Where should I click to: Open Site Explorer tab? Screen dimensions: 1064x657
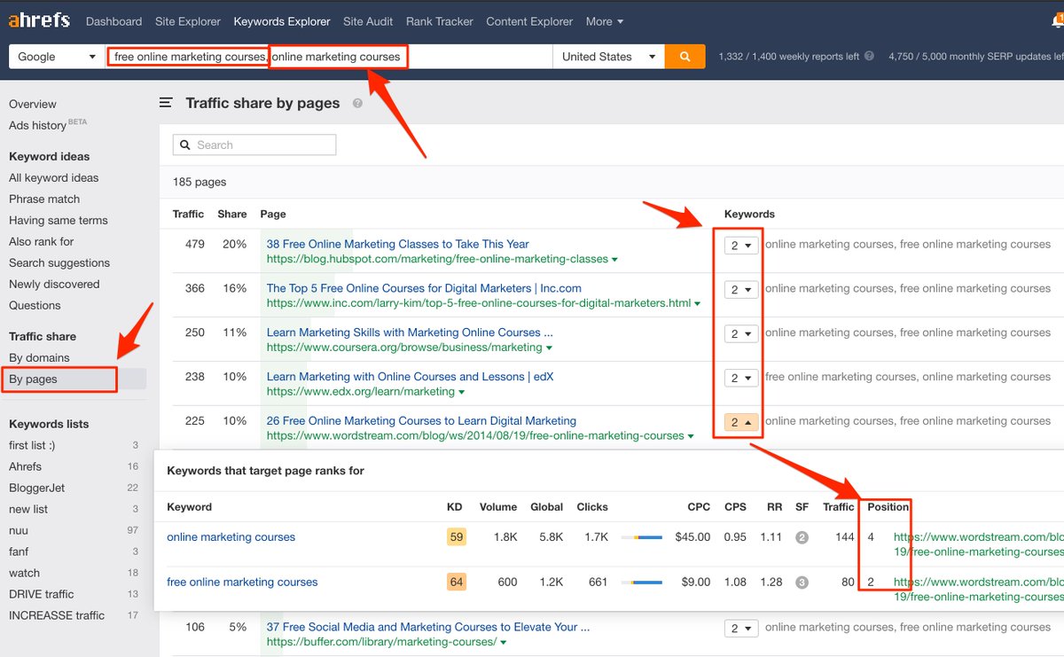(188, 21)
